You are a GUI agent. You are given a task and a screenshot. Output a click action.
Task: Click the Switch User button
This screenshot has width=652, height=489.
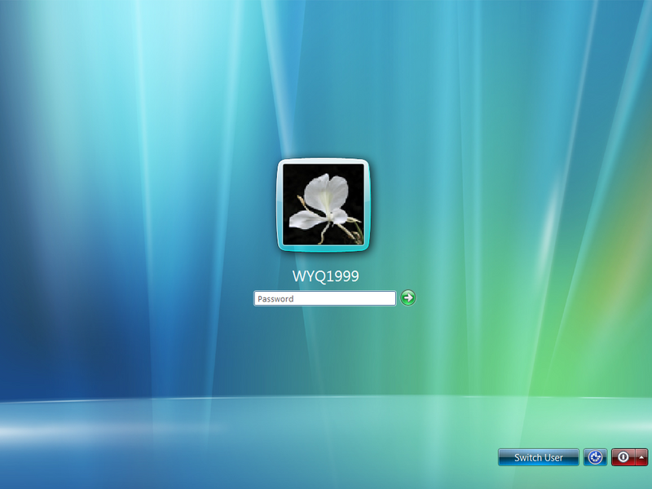539,457
